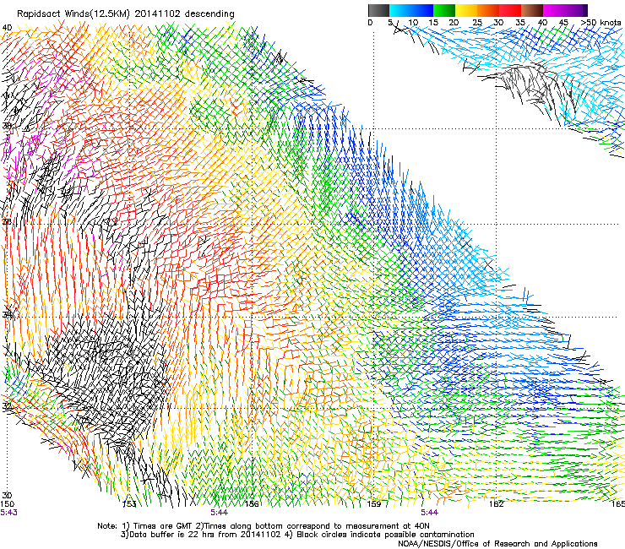Click the '150' longitude label
Image resolution: width=625 pixels, height=549 pixels.
tap(7, 504)
